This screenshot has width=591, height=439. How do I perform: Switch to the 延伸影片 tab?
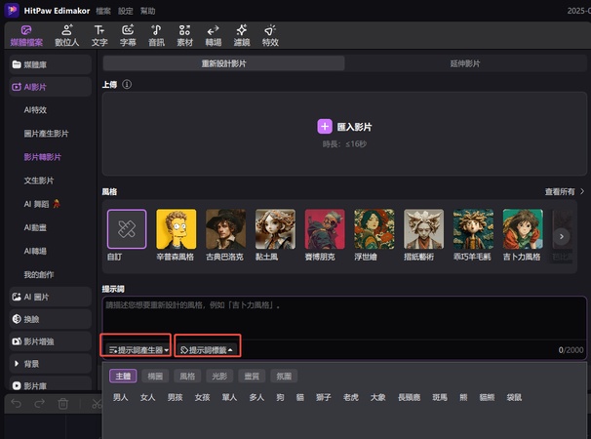(464, 63)
